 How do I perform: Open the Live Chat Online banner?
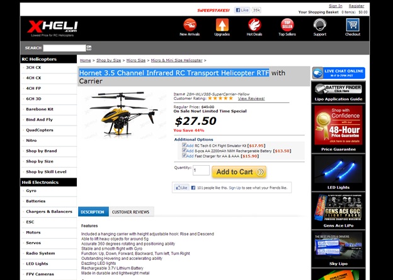(x=339, y=73)
